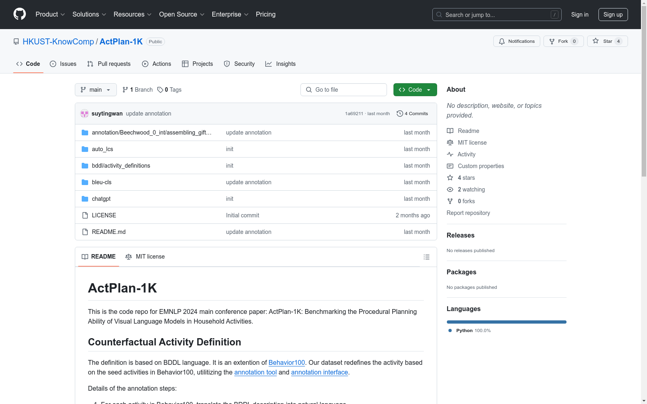This screenshot has height=404, width=647.
Task: Expand the Solutions menu
Action: click(x=89, y=15)
